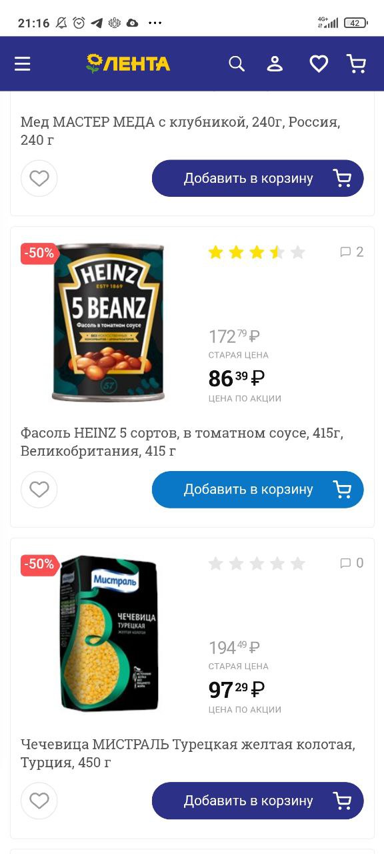Open favorites heart in header

click(x=319, y=63)
